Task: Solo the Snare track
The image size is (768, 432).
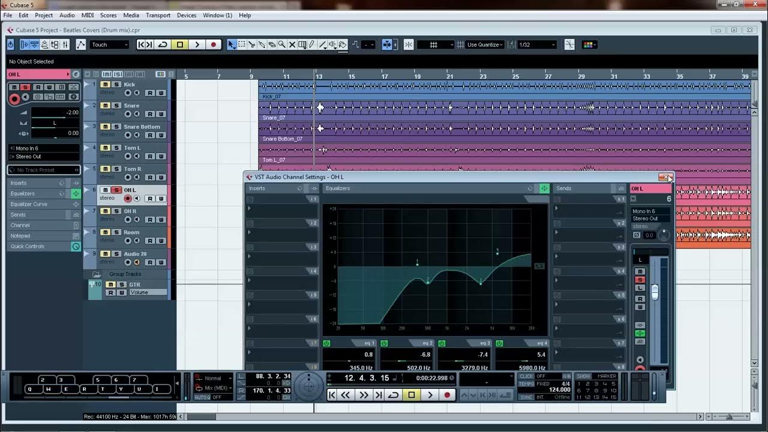Action: point(116,106)
